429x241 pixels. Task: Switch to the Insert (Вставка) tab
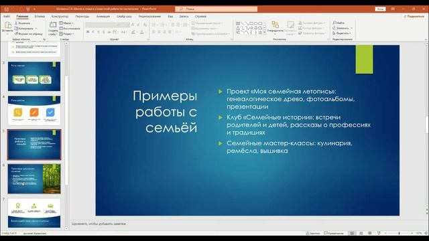tap(40, 16)
